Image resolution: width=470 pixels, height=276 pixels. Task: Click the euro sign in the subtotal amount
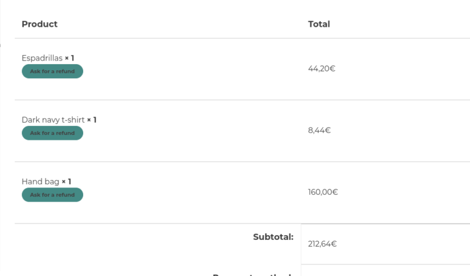[x=334, y=244]
